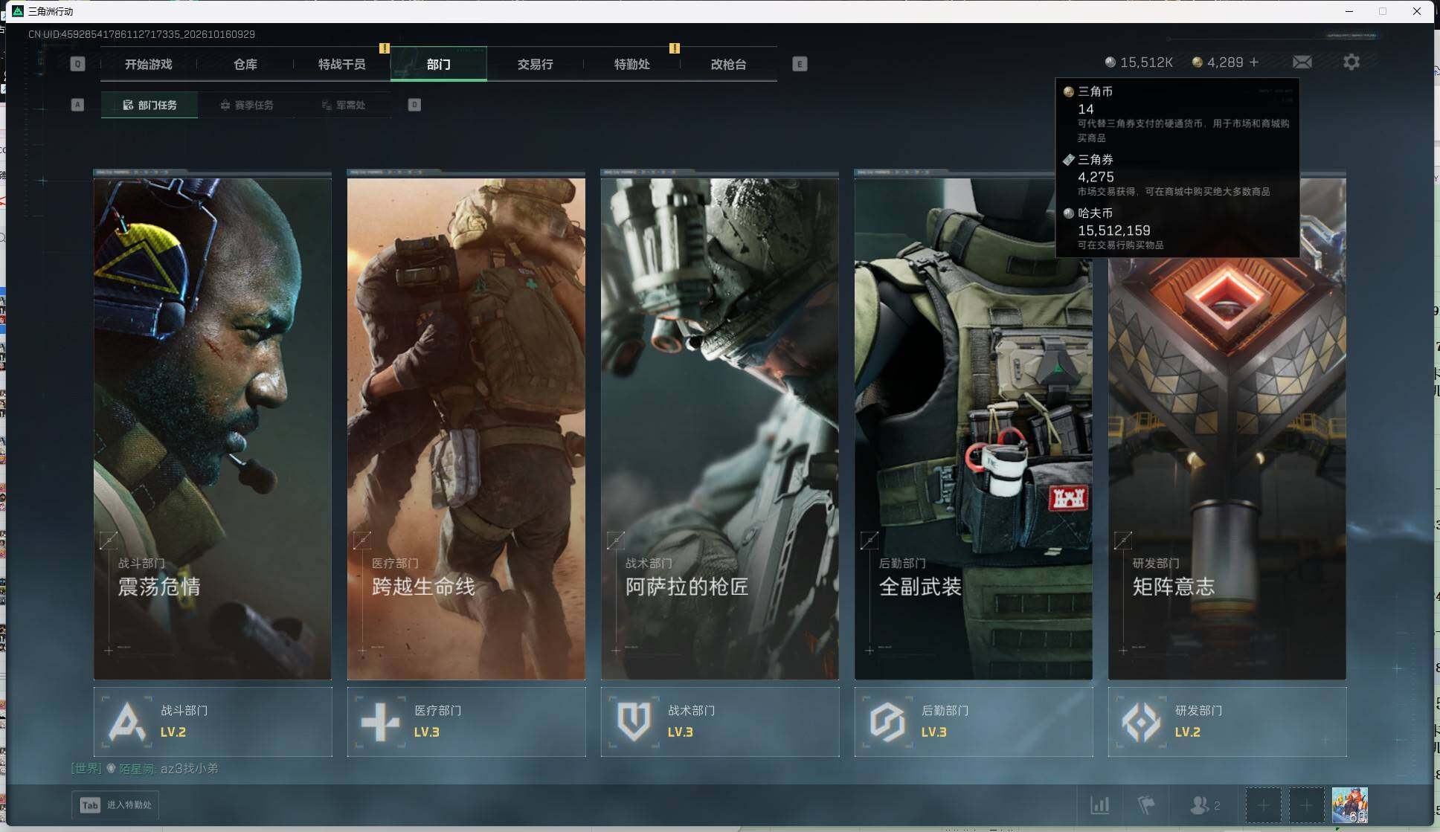This screenshot has width=1440, height=832.
Task: Click the first empty squad plus slot
Action: pos(1263,805)
